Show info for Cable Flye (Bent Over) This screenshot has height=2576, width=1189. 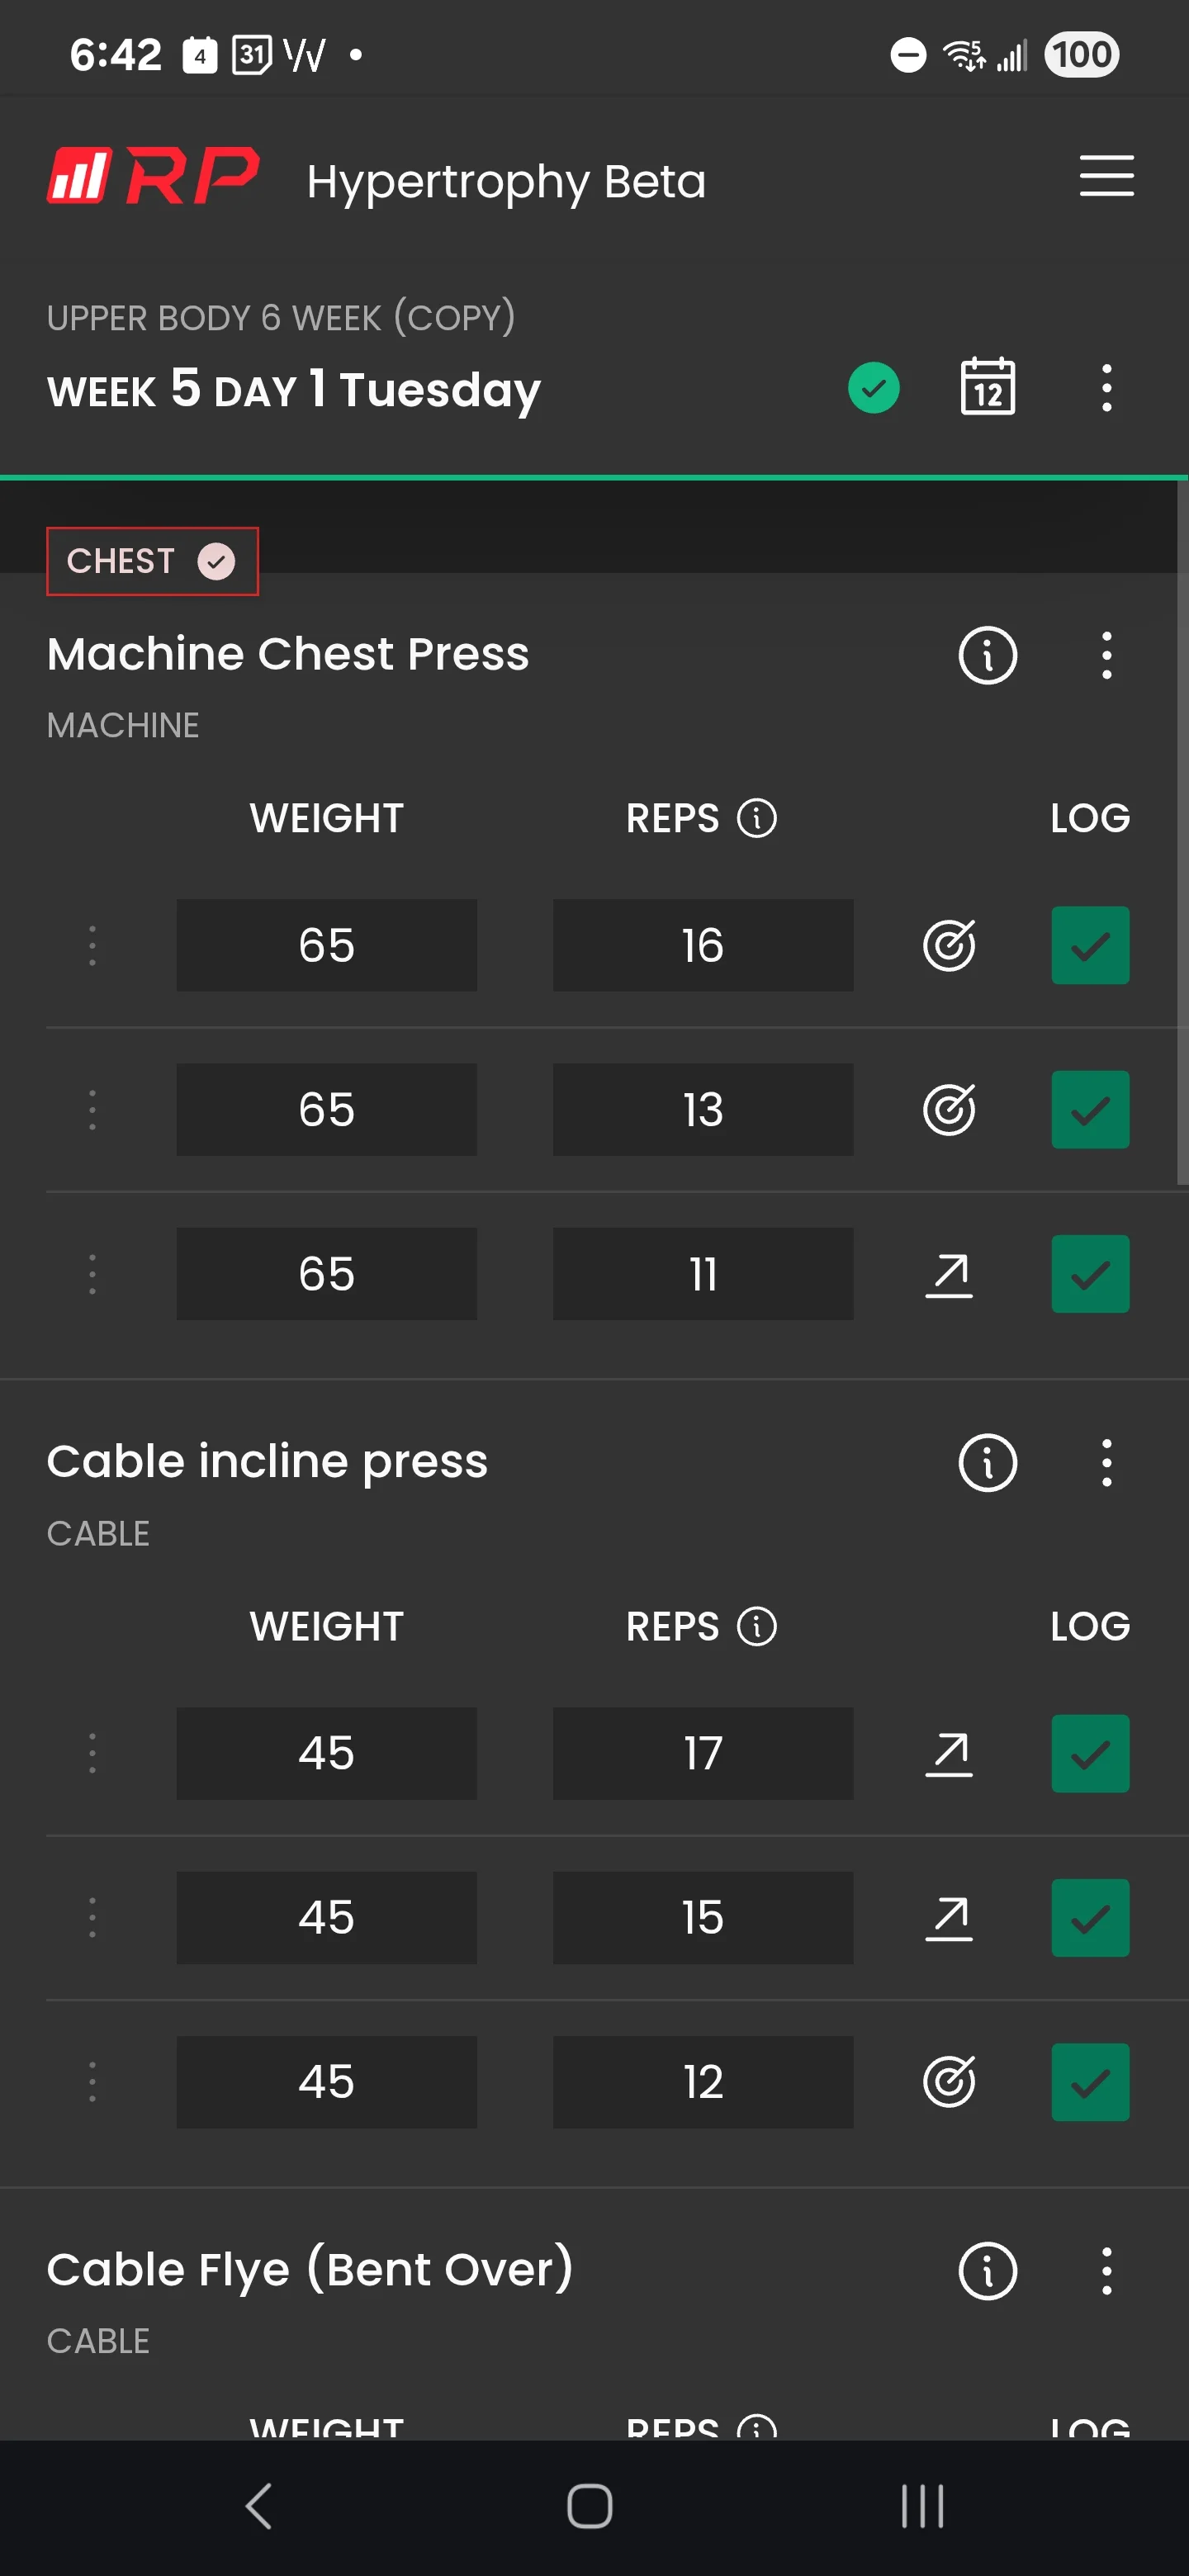tap(987, 2270)
